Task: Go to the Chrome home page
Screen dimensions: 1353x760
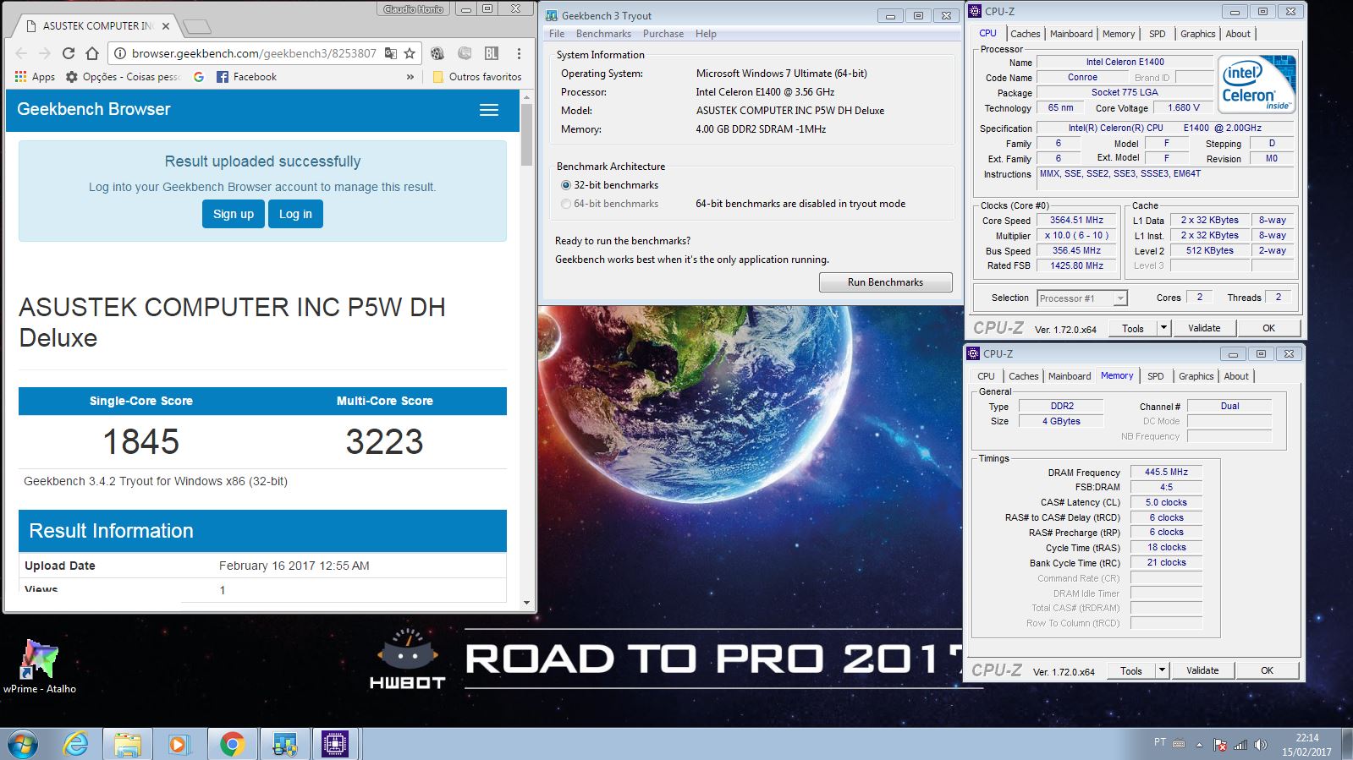Action: tap(92, 53)
